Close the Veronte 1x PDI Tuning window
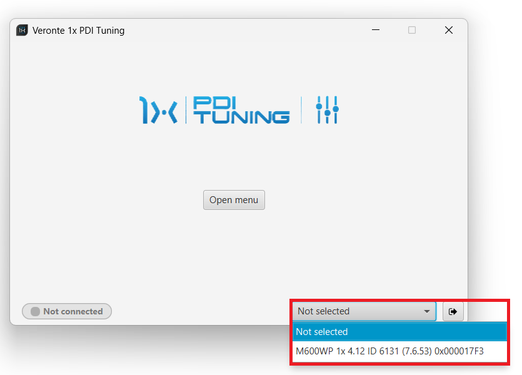 click(448, 30)
